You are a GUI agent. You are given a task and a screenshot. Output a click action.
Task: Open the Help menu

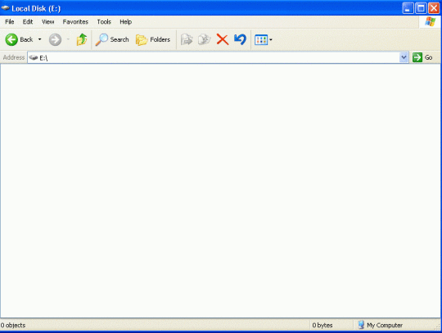[126, 22]
